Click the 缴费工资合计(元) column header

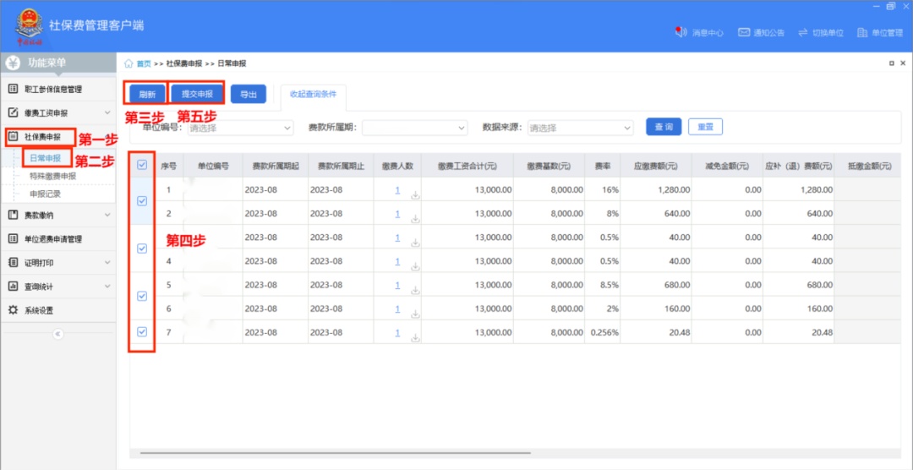(467, 166)
